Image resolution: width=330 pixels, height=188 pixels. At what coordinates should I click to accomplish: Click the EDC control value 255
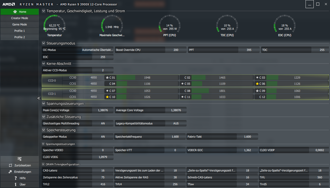click(x=103, y=57)
